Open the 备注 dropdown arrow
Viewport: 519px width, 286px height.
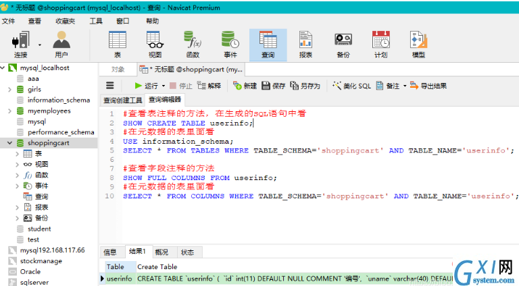coord(405,86)
